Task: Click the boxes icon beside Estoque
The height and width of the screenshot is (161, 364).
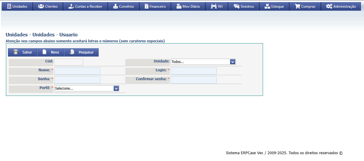Action: (267, 6)
